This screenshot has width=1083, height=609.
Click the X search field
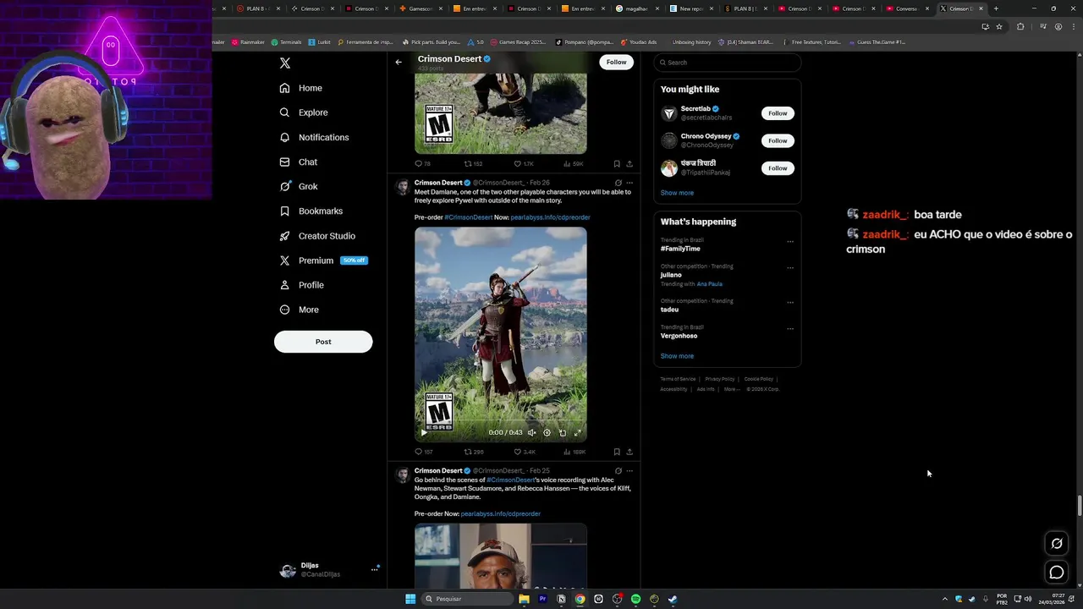point(727,63)
